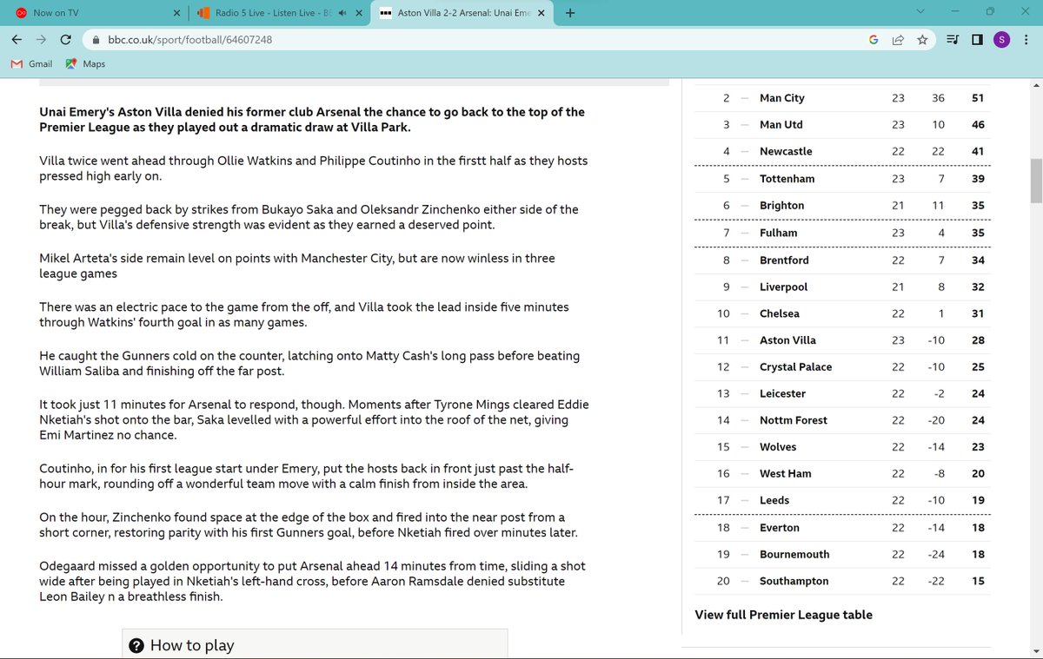Click Everton team name

pos(780,528)
